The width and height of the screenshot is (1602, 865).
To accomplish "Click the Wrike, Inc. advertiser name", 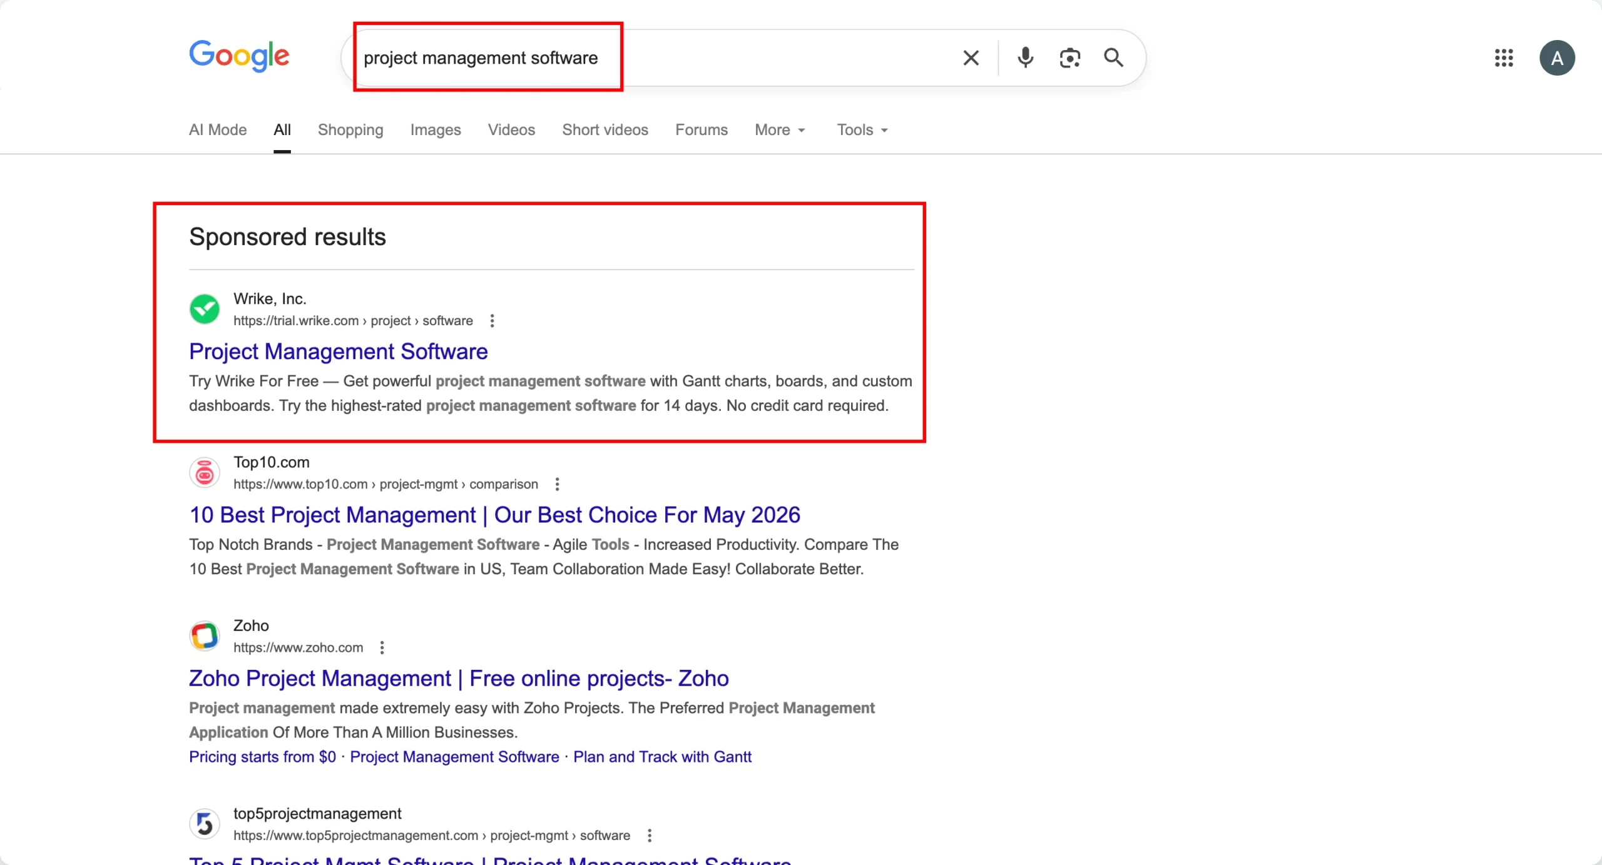I will click(x=270, y=299).
